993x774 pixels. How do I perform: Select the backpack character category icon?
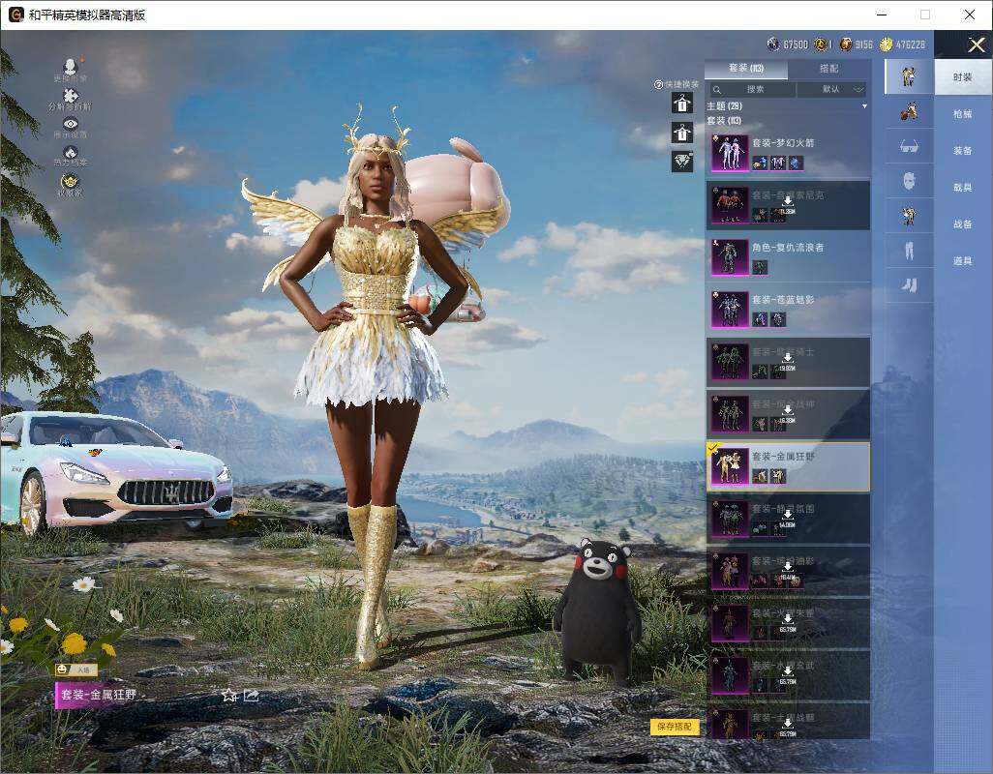click(909, 112)
